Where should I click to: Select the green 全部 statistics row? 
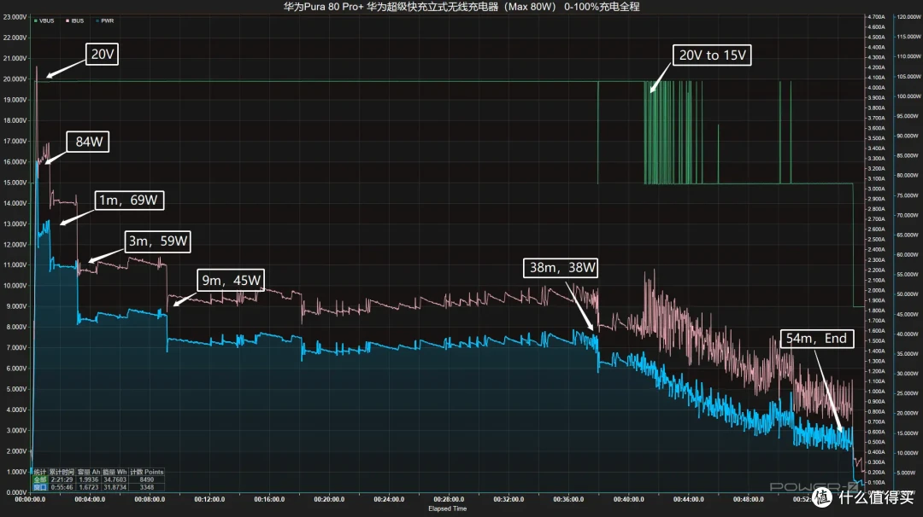(98, 479)
